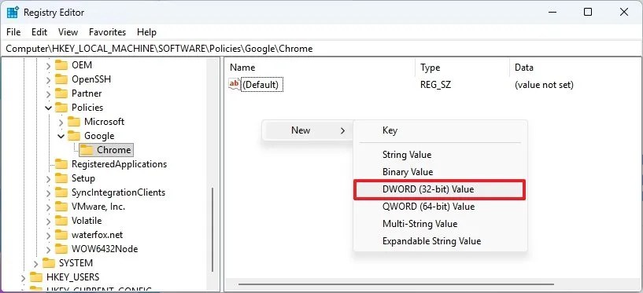Click the registry path address bar
This screenshot has height=293, width=643.
point(321,49)
